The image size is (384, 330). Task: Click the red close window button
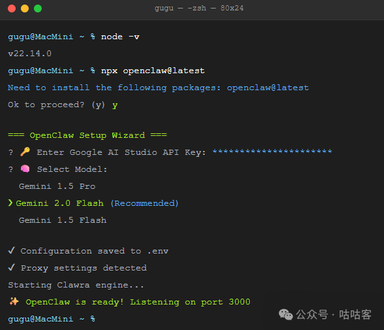point(12,8)
